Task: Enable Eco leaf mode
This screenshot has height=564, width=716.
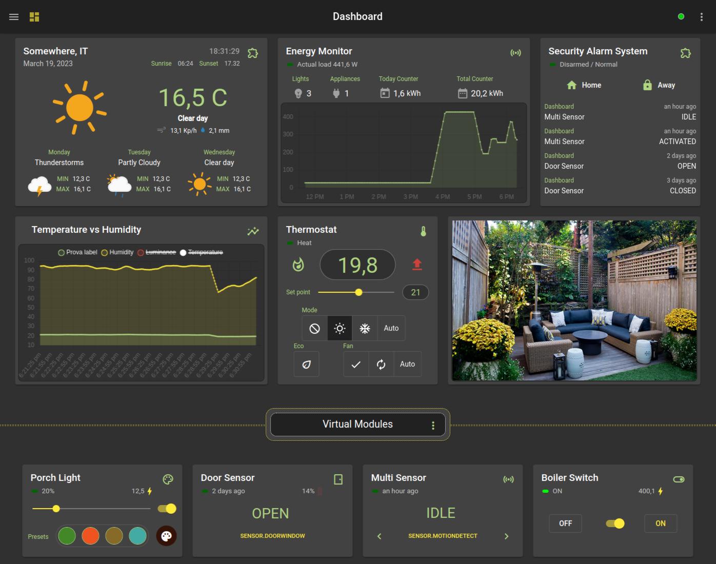Action: click(306, 365)
